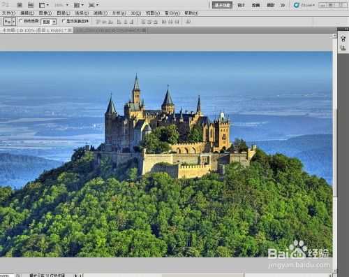Show more workspaces with the >> chevron
This screenshot has height=277, width=349.
pyautogui.click(x=283, y=5)
